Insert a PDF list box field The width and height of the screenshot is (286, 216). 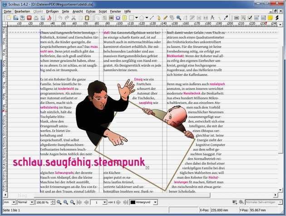tap(264, 18)
